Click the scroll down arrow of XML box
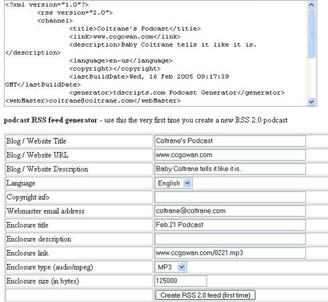 click(311, 101)
